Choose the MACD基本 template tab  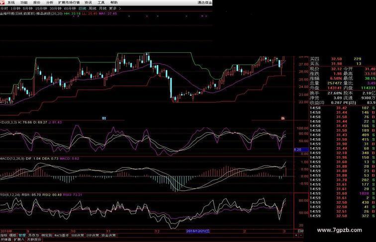click(61, 235)
